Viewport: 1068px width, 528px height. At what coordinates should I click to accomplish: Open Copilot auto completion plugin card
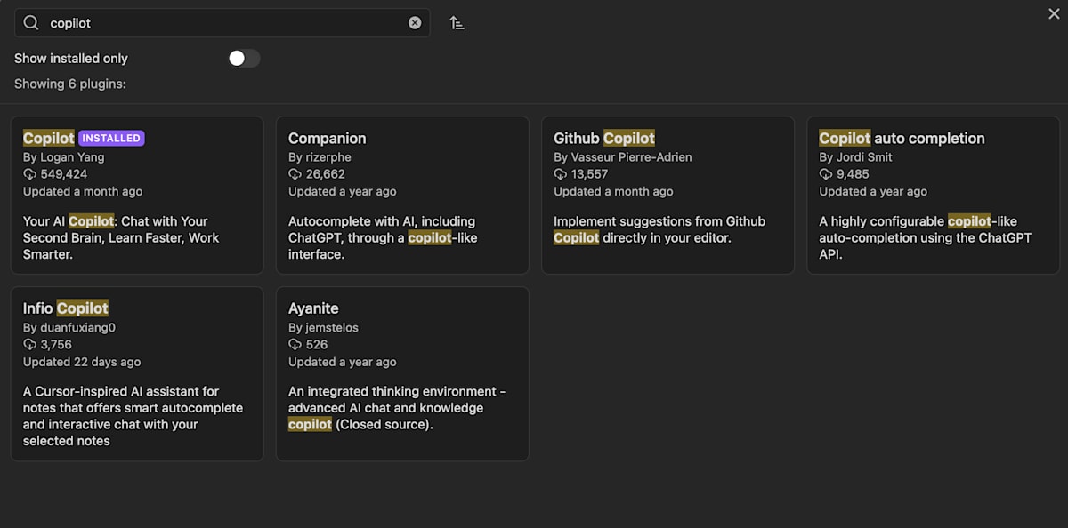[934, 195]
